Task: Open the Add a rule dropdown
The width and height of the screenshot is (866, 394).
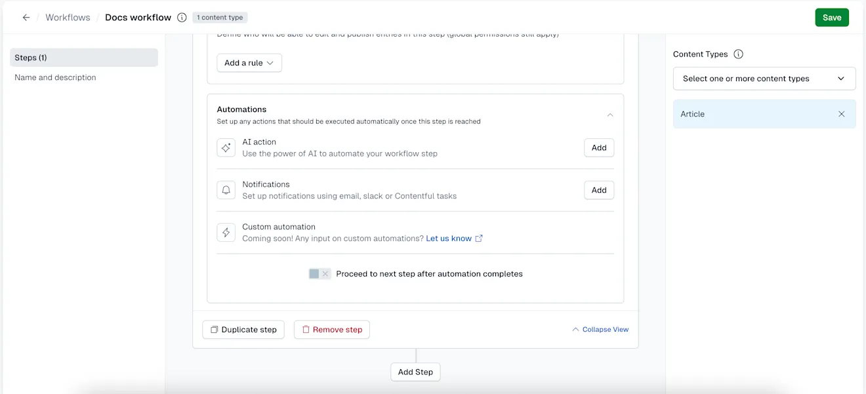Action: click(x=249, y=63)
